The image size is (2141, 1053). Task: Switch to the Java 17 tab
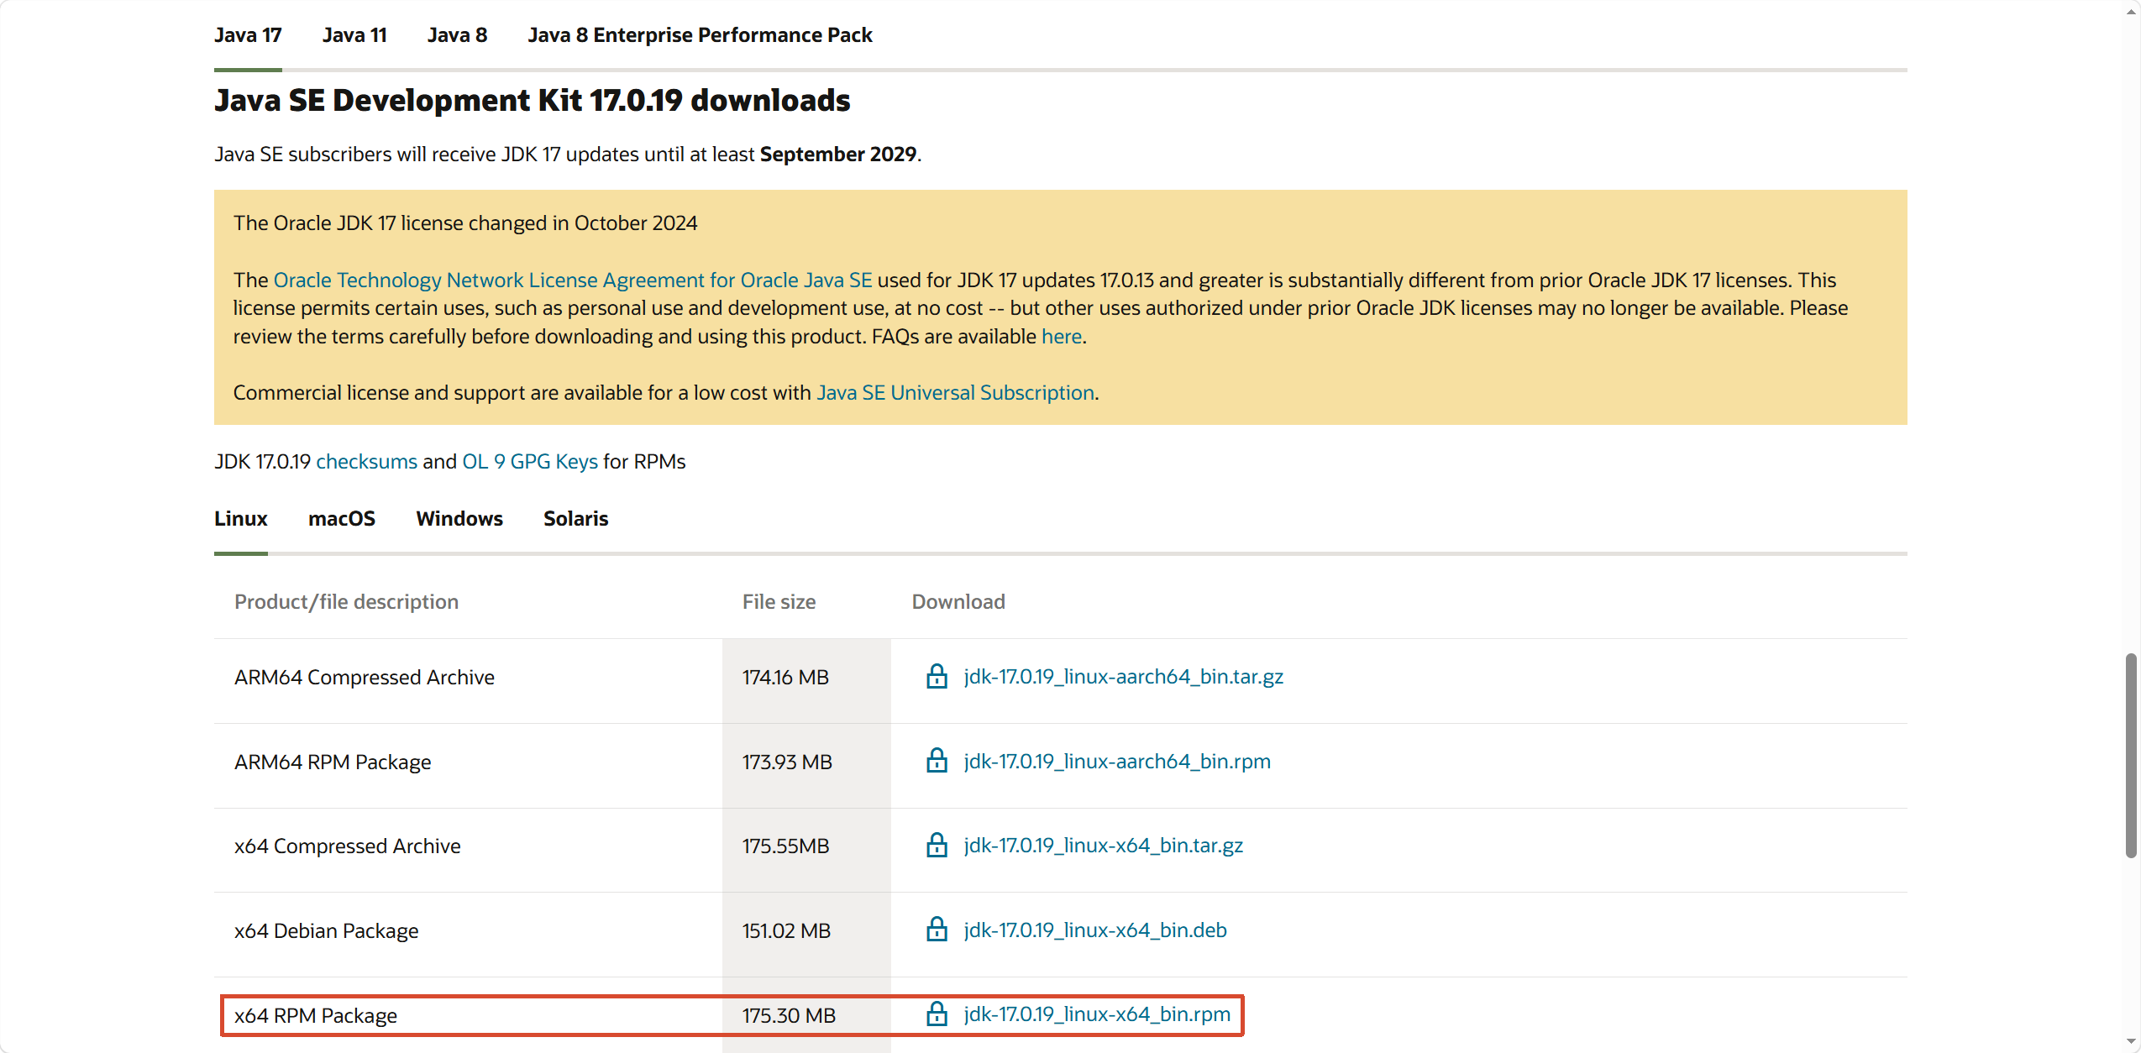(248, 35)
